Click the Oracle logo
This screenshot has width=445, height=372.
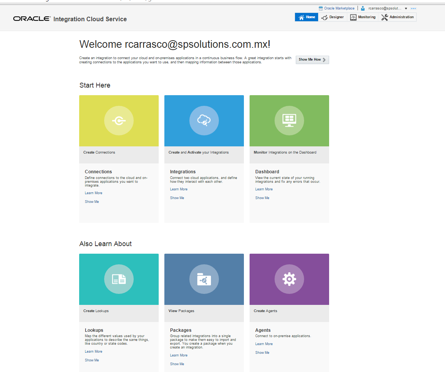pos(31,19)
